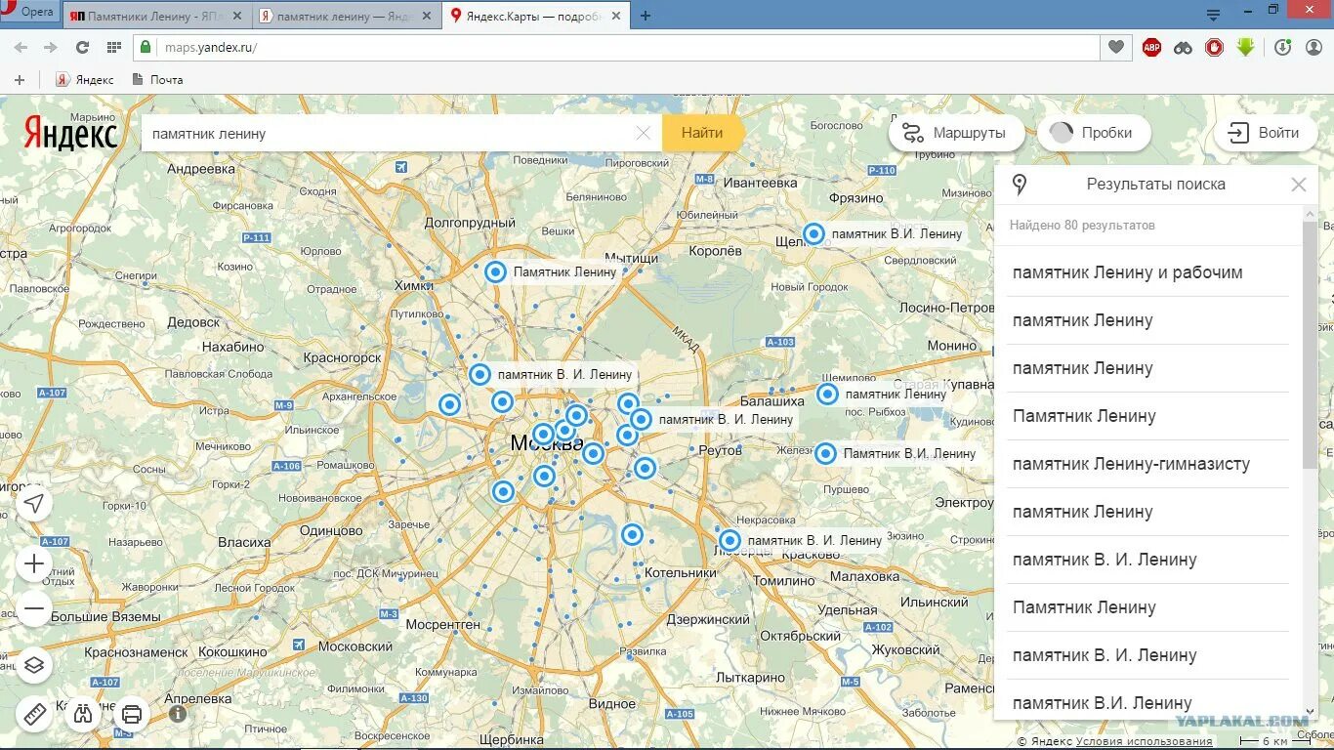Close the Памятники Ленину - ЯП tab

pos(236,16)
